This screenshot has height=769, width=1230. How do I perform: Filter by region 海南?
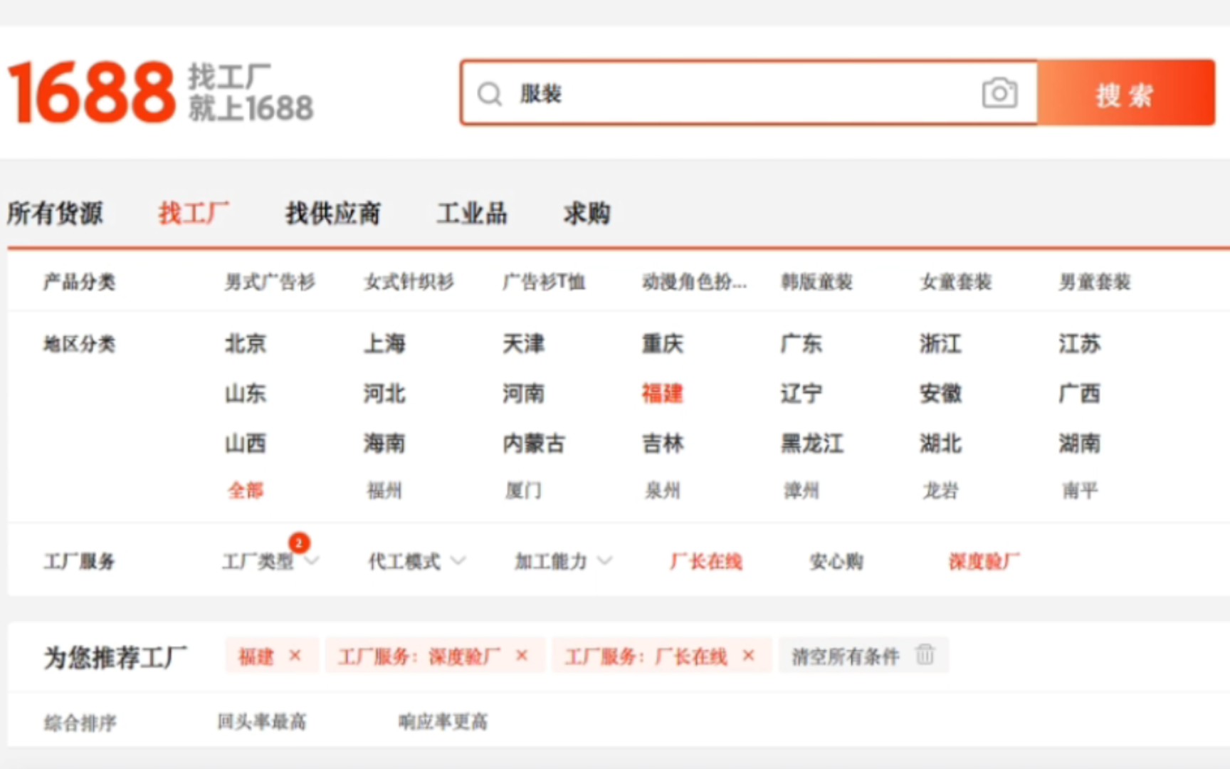(384, 444)
